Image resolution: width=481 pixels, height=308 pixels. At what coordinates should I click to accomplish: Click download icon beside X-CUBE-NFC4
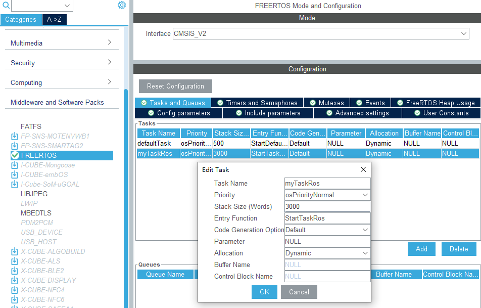15,290
